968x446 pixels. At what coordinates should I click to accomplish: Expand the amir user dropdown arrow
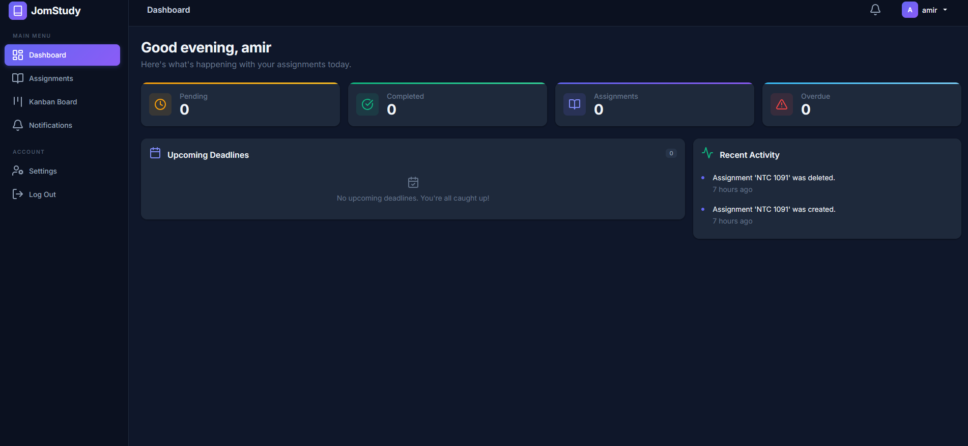point(945,10)
